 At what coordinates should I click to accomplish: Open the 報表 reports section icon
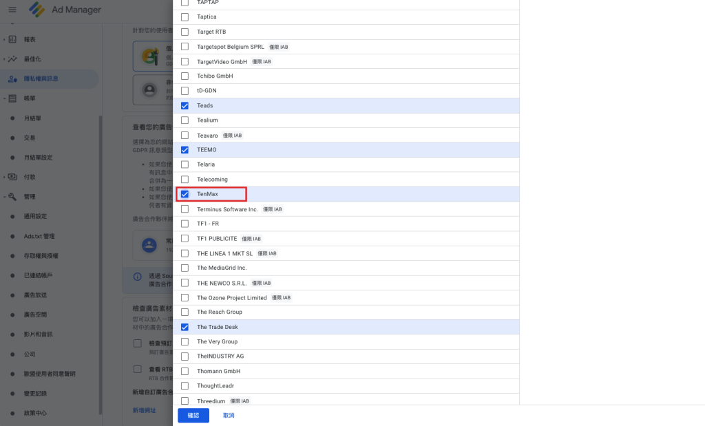click(12, 39)
